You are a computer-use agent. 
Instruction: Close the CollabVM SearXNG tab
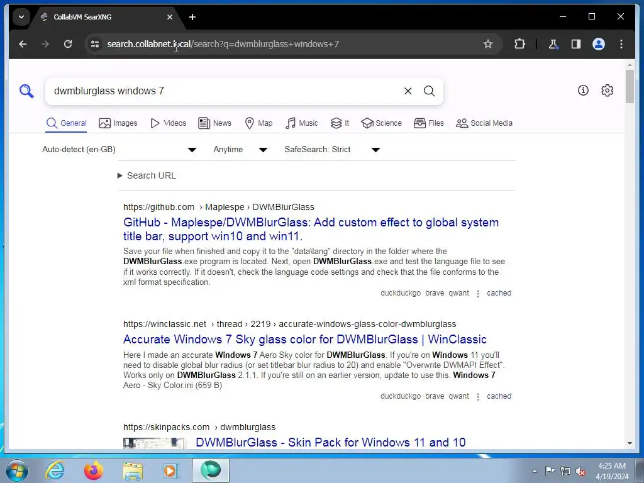pyautogui.click(x=170, y=17)
